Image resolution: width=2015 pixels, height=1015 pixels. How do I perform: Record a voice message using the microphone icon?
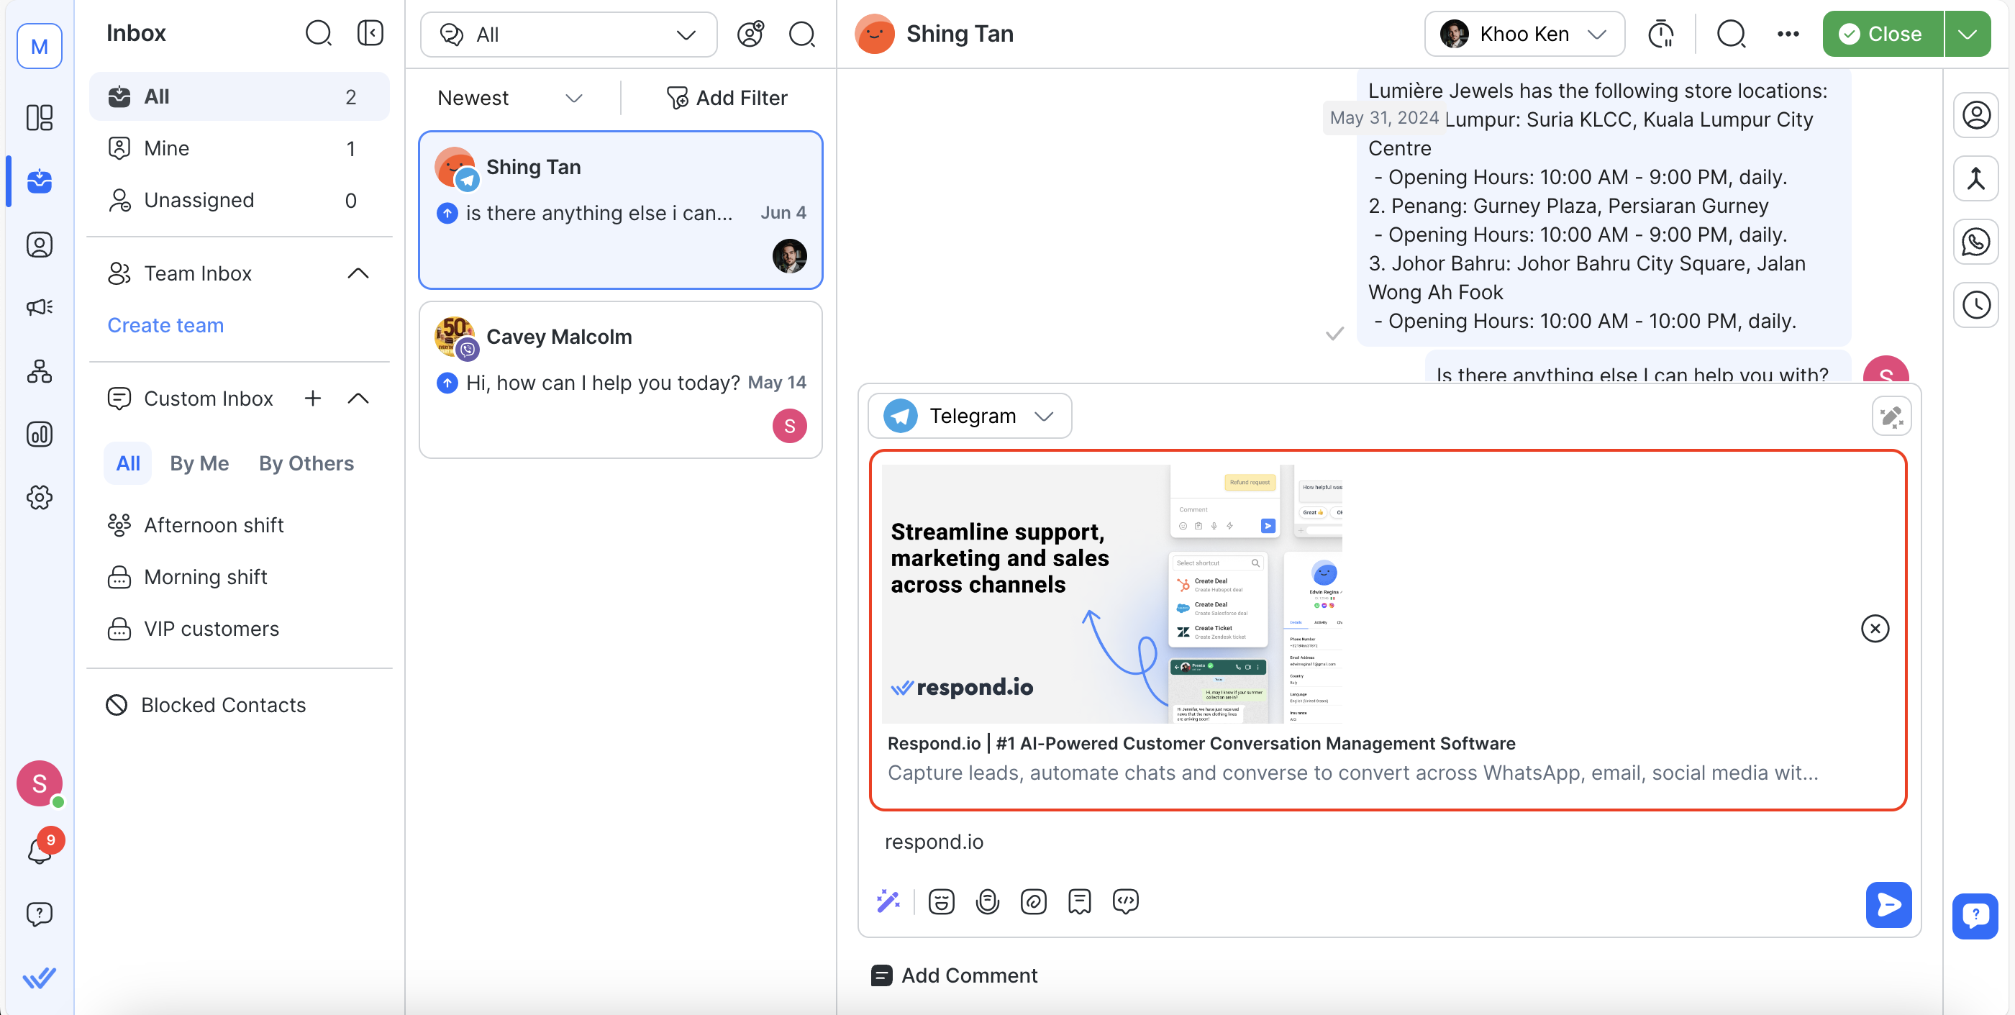tap(987, 901)
